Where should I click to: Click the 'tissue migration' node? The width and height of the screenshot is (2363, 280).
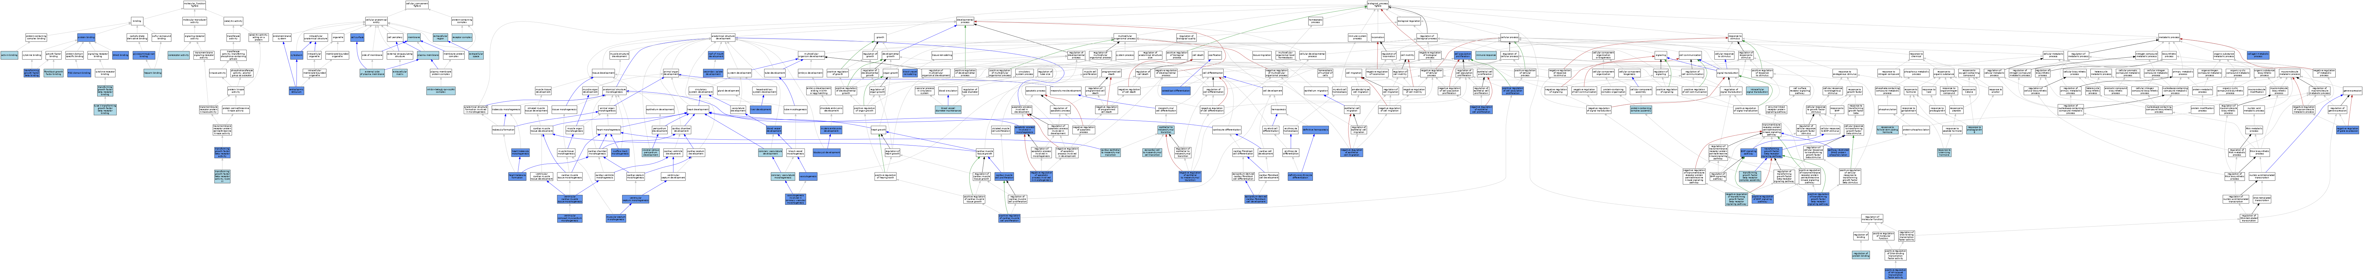coord(1262,55)
